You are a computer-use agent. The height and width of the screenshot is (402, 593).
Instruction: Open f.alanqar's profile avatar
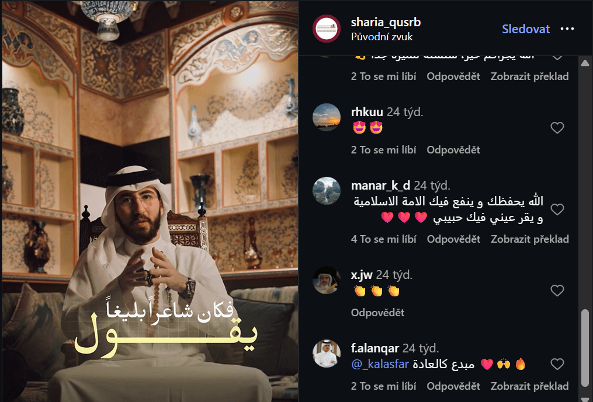pyautogui.click(x=327, y=354)
